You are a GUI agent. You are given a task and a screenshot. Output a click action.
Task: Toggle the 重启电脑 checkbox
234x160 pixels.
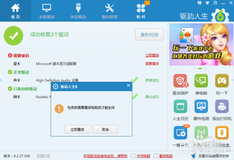coord(156,156)
